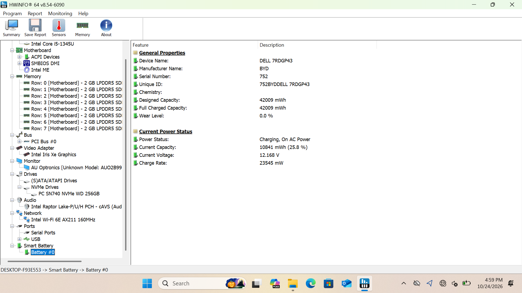The image size is (522, 293).
Task: Open the Help menu
Action: point(83,14)
